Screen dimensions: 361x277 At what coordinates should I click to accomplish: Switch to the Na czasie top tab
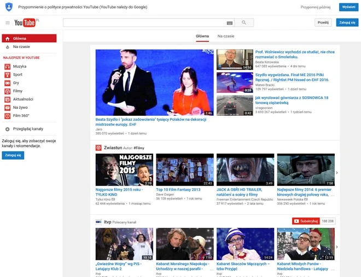click(x=225, y=36)
